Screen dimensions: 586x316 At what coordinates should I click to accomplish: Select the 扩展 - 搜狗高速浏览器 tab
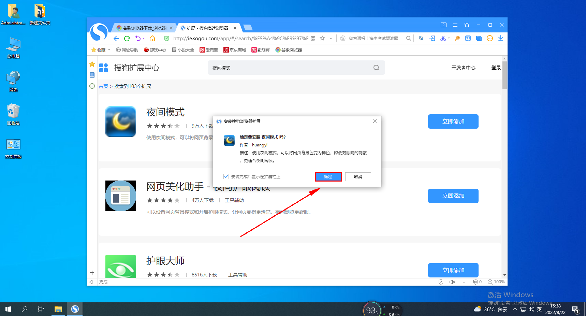[x=207, y=28]
